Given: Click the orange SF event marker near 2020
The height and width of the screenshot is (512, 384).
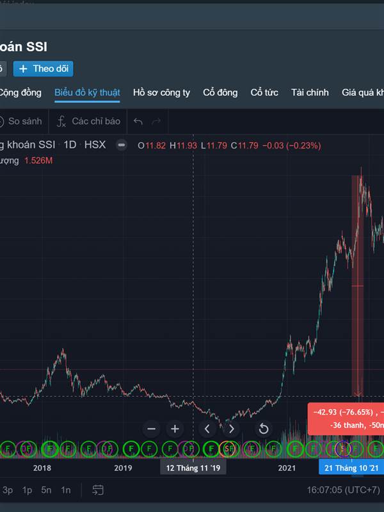Looking at the screenshot, I should 228,449.
